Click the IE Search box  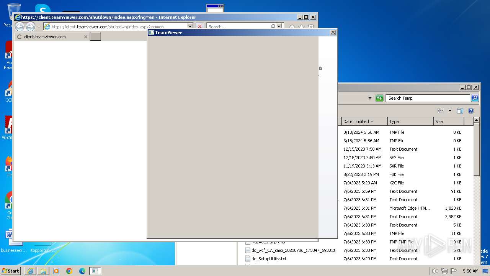coord(238,27)
